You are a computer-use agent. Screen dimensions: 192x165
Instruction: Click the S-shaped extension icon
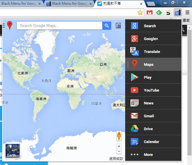pos(168,12)
